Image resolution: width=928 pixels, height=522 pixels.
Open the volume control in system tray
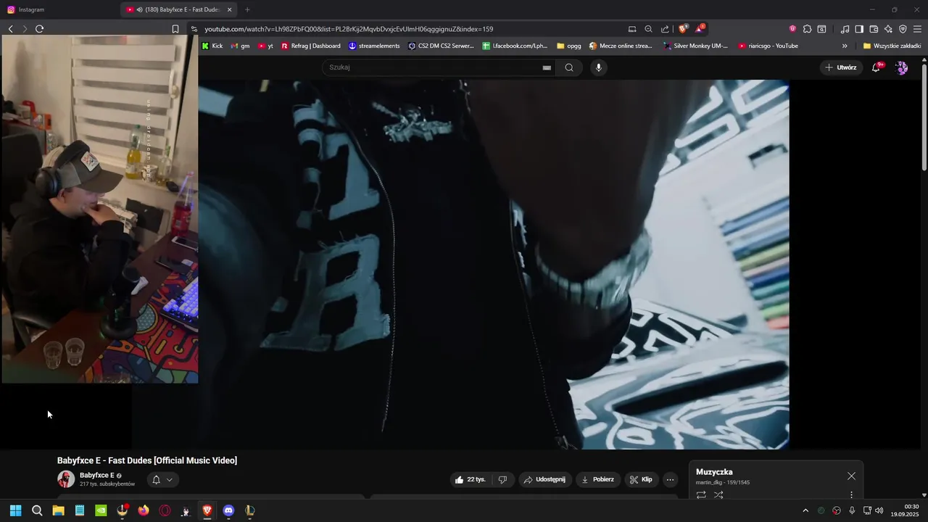tap(879, 510)
